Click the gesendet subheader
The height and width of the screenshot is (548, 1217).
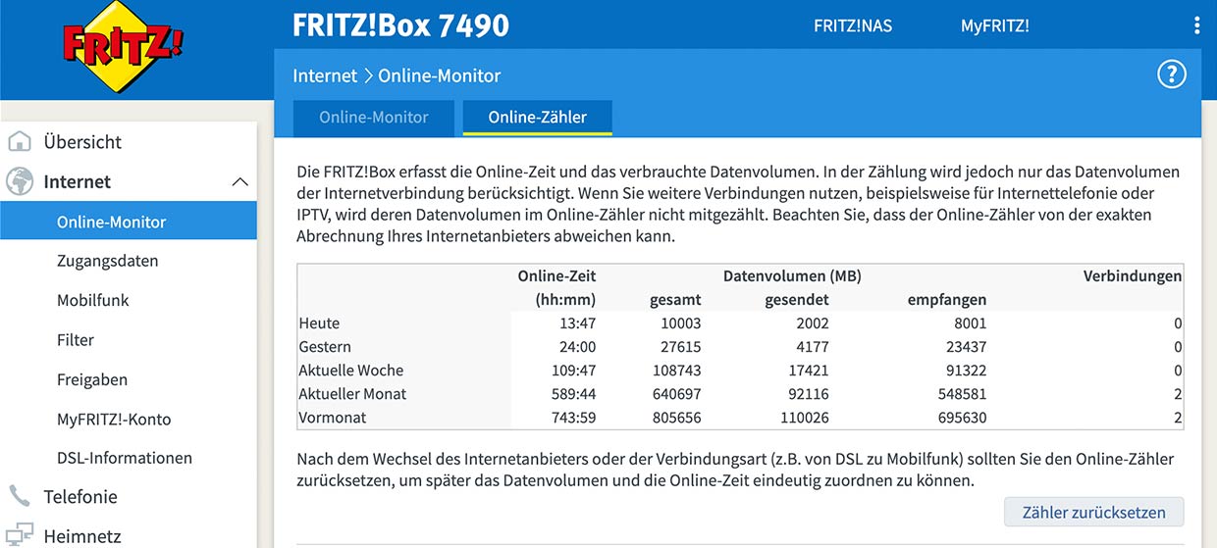pyautogui.click(x=797, y=300)
